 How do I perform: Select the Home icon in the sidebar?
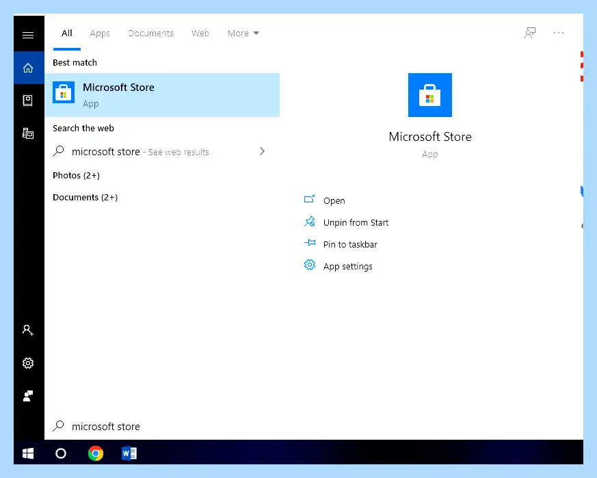click(x=28, y=68)
